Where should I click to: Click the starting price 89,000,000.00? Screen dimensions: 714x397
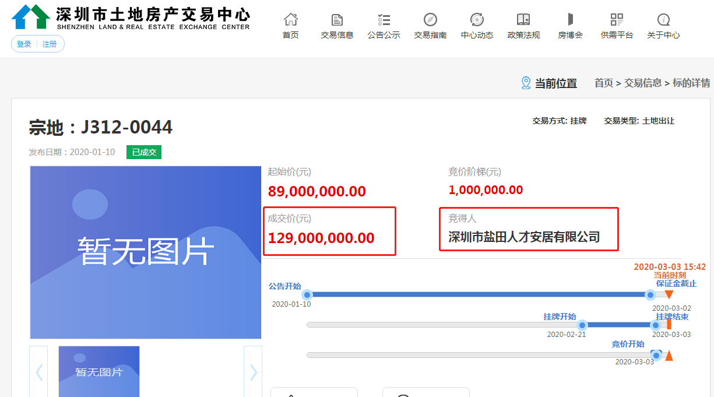[x=317, y=191]
